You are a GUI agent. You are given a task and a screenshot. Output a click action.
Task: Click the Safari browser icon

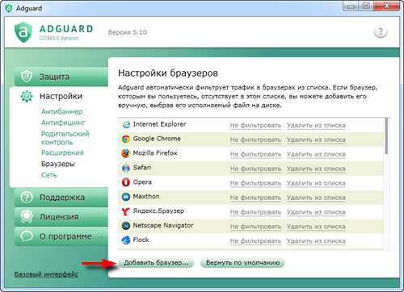click(x=126, y=168)
